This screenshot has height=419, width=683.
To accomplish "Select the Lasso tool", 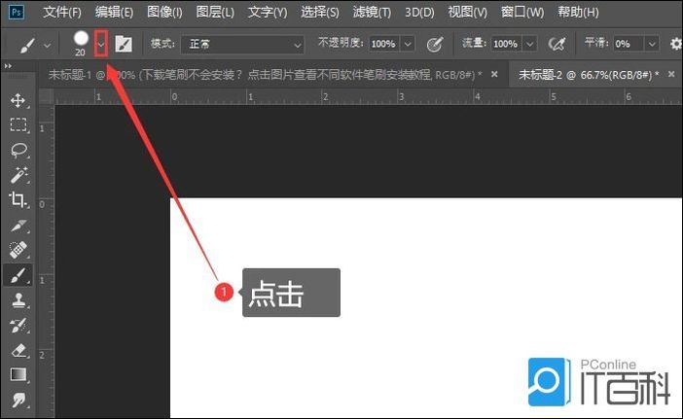I will click(x=18, y=151).
